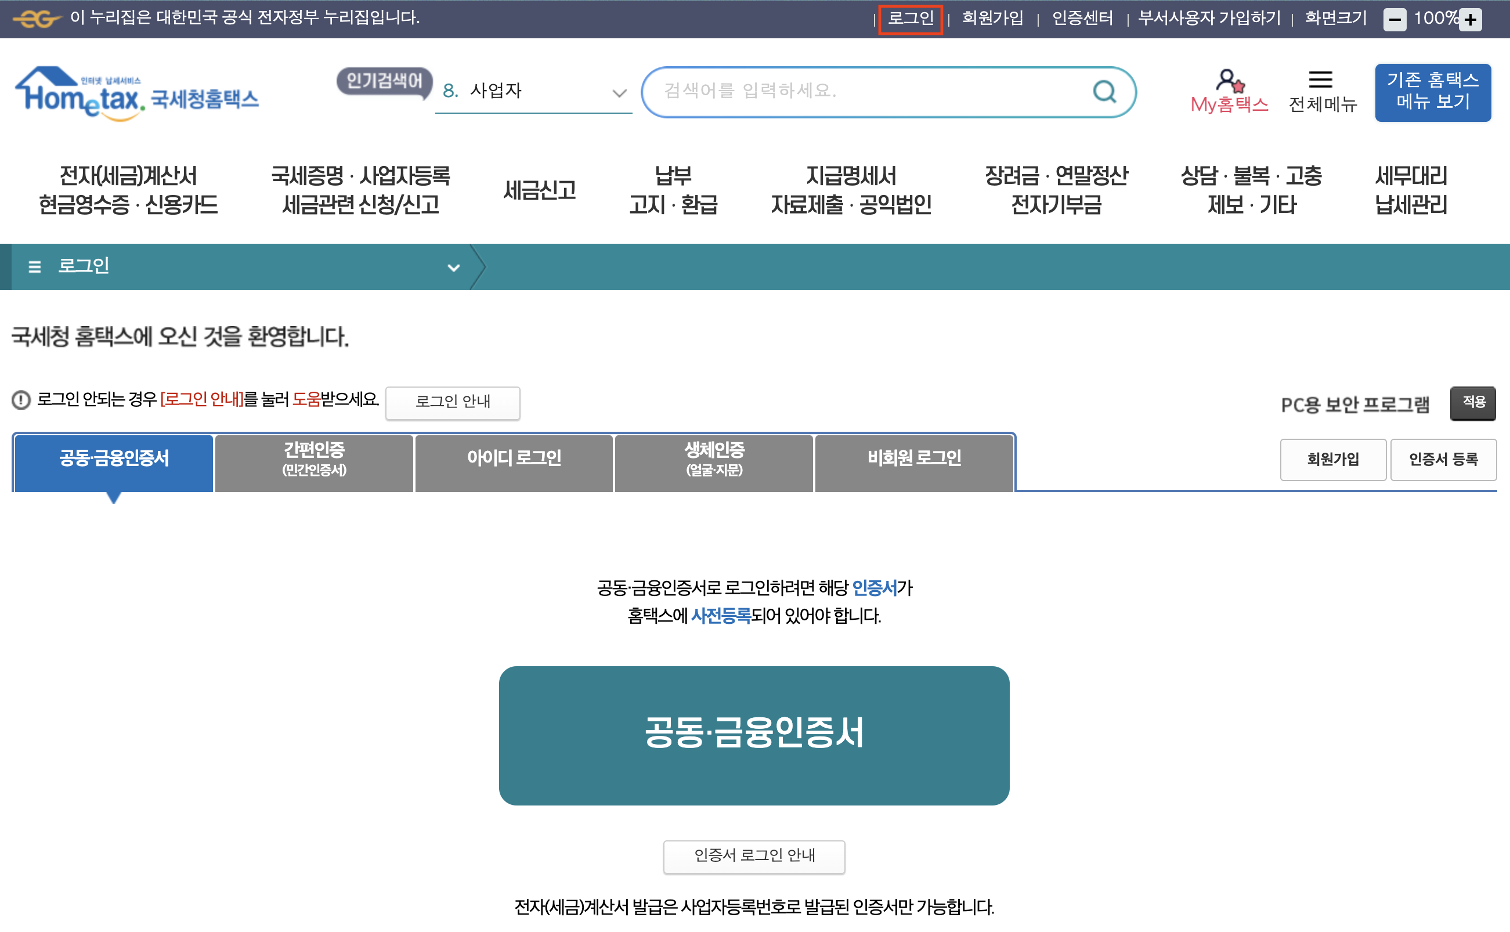
Task: Apply the PC용 보안 프로그램 with 적용
Action: point(1473,403)
